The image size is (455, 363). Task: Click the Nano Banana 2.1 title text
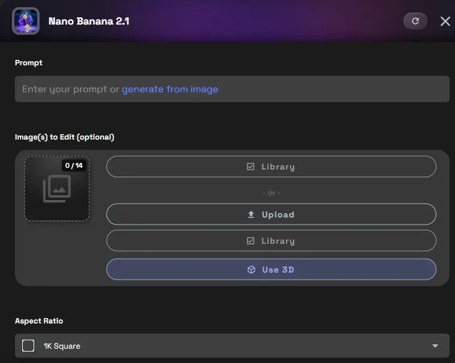(89, 21)
